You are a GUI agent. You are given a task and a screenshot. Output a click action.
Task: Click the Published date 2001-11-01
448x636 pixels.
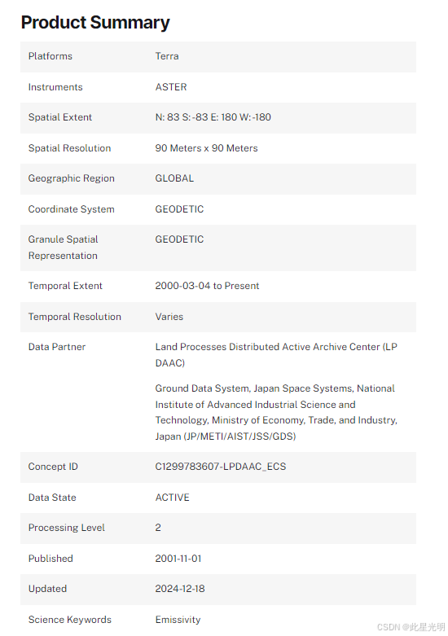[178, 559]
